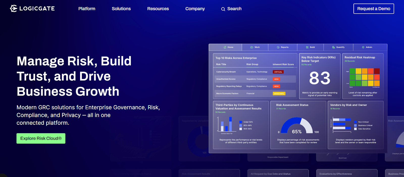
Task: Click the LogicGate logo icon
Action: [13, 9]
